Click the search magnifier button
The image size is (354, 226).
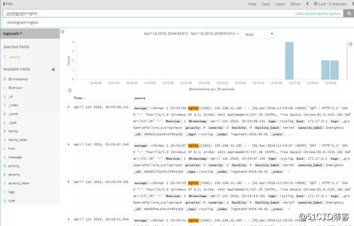349,14
